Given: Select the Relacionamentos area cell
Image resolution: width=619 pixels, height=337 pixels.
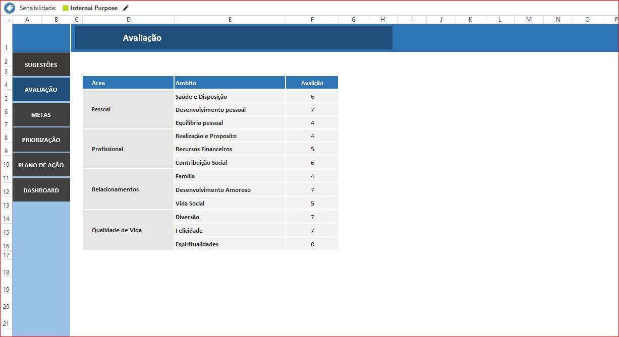Looking at the screenshot, I should point(128,189).
